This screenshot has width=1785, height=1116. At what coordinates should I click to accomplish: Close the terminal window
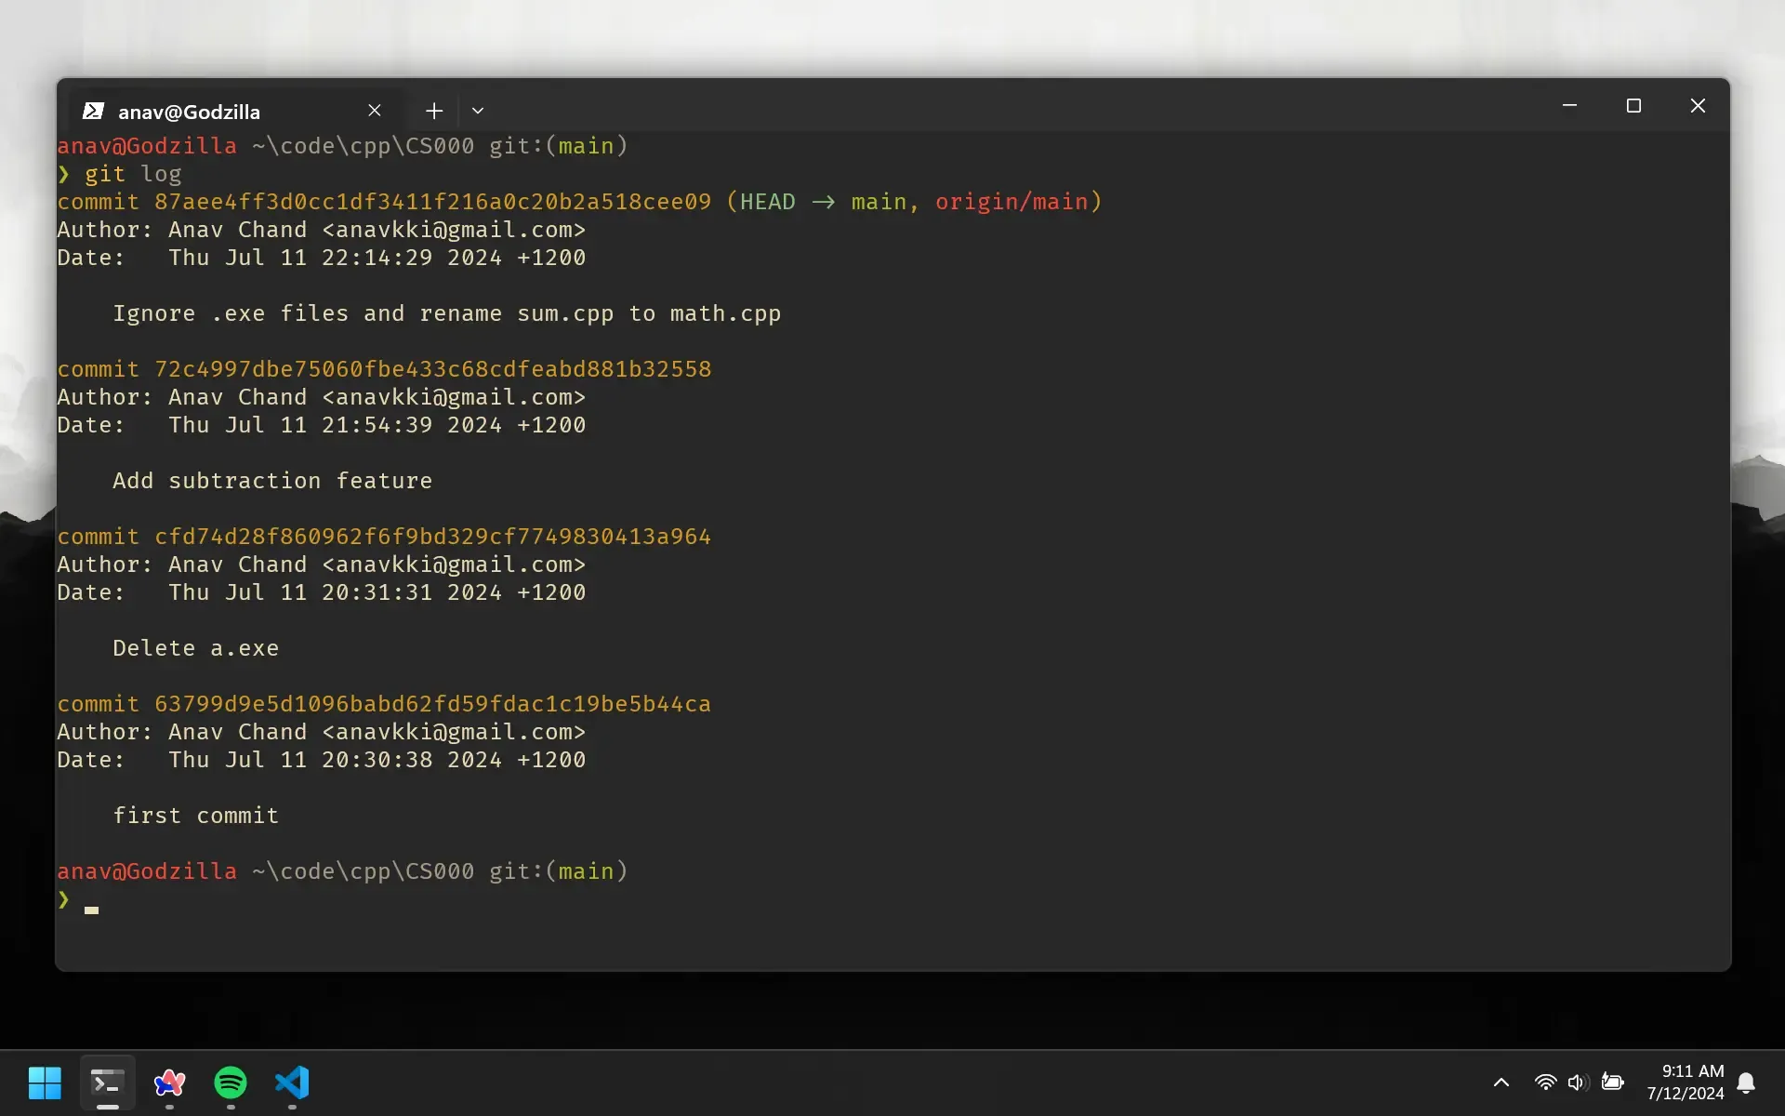pyautogui.click(x=1698, y=106)
